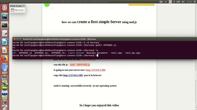The height and width of the screenshot is (110, 197).
Task: Open the red 127.0.0.1:300 link after 'server now'
Action: point(96,70)
